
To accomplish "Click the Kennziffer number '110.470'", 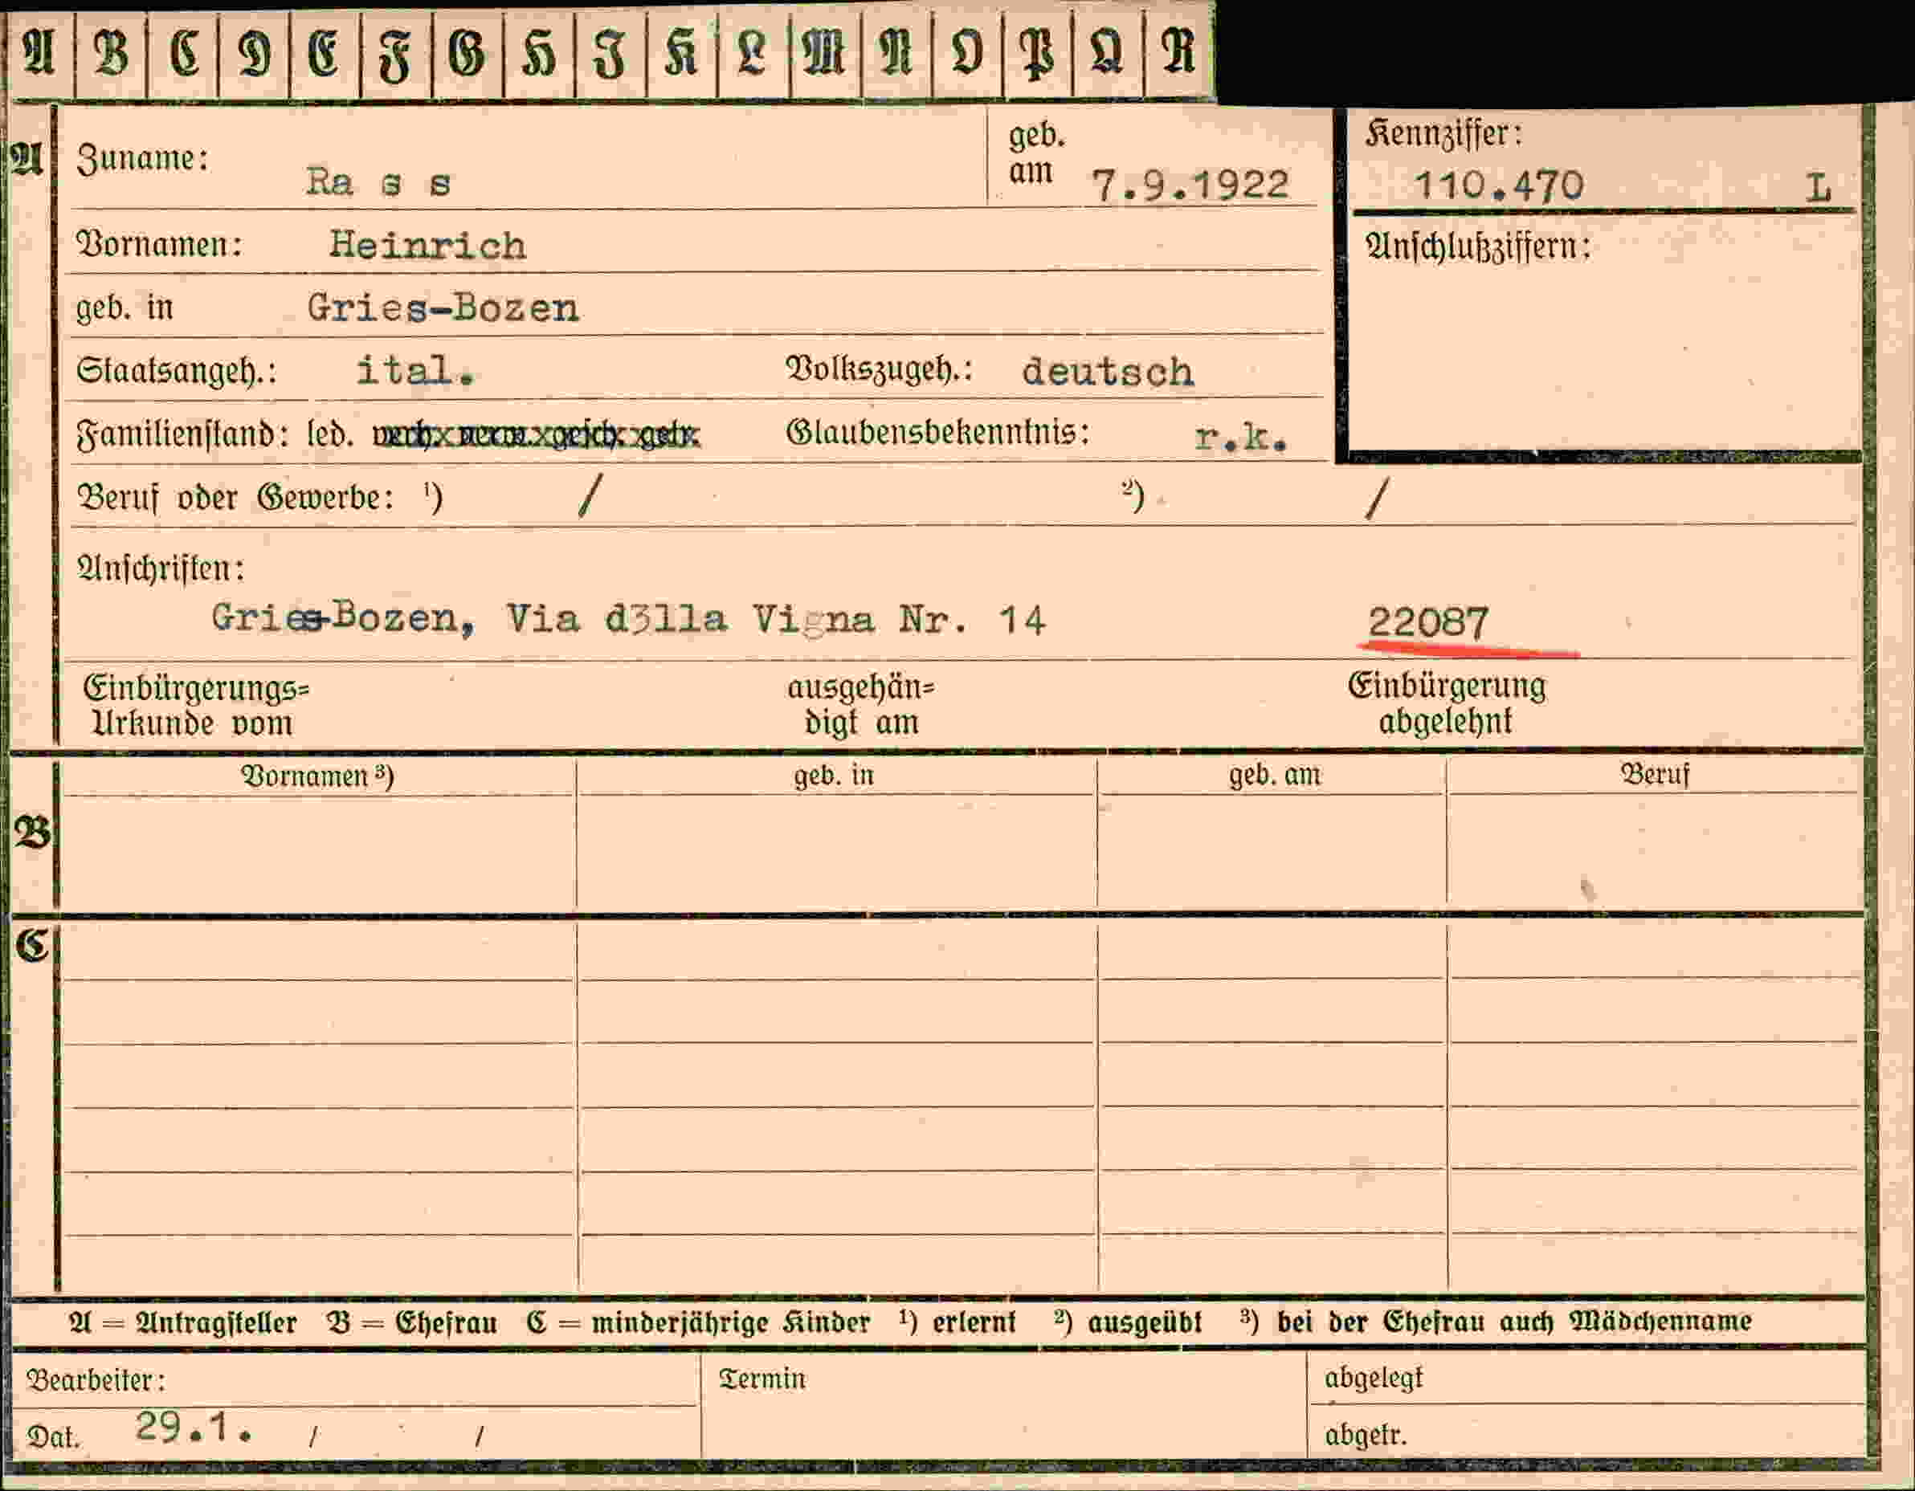I will tap(1499, 185).
